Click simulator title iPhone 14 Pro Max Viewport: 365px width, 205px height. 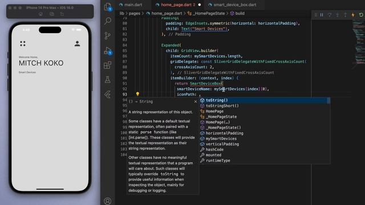click(50, 7)
